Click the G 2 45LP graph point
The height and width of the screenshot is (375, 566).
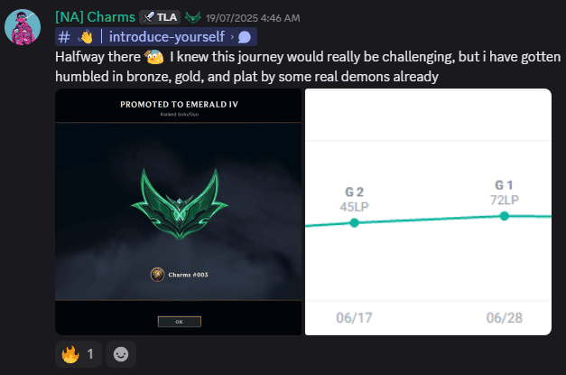[x=355, y=223]
